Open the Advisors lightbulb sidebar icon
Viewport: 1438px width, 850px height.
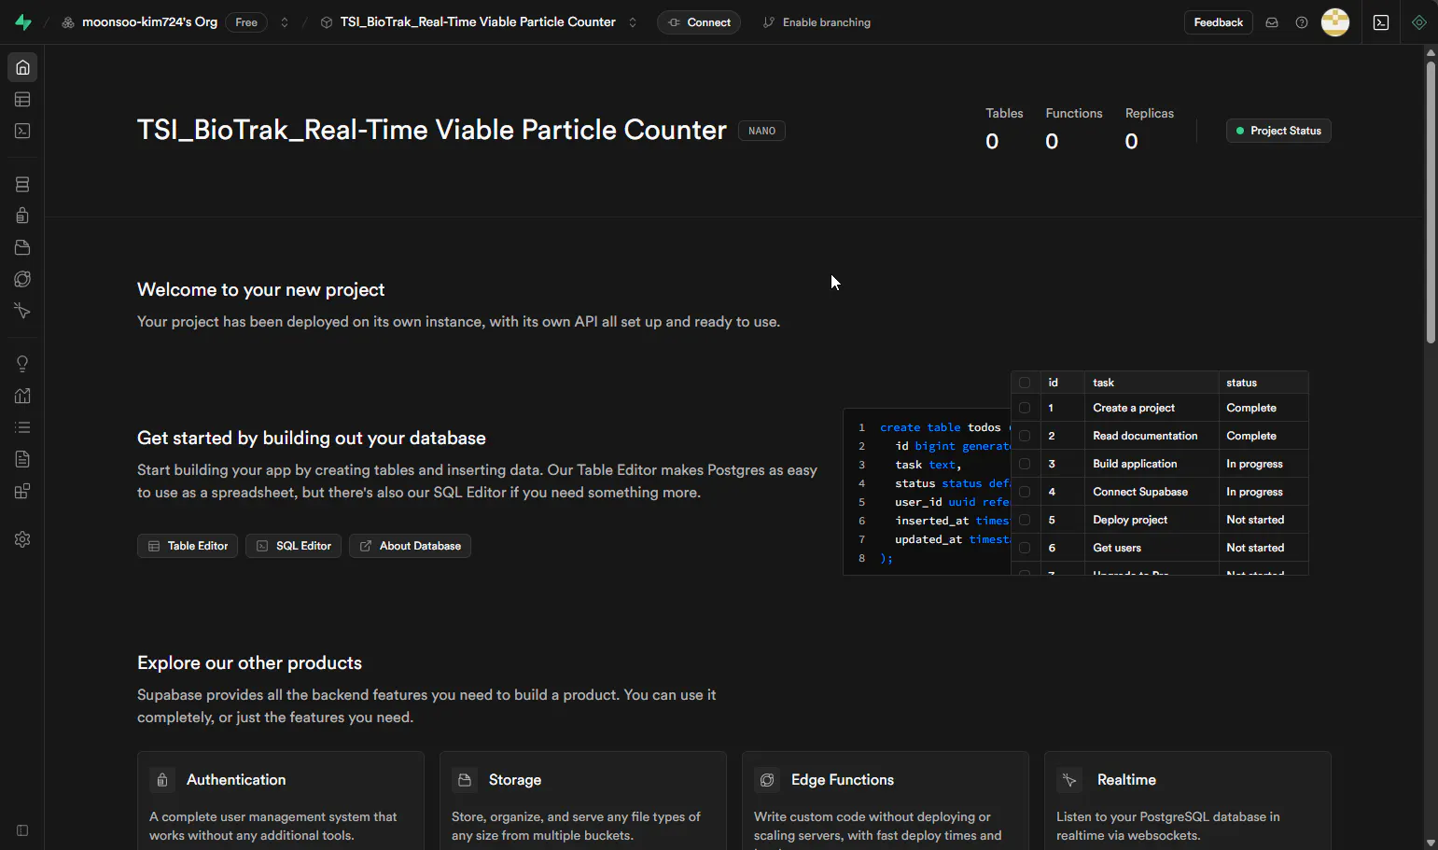[22, 364]
